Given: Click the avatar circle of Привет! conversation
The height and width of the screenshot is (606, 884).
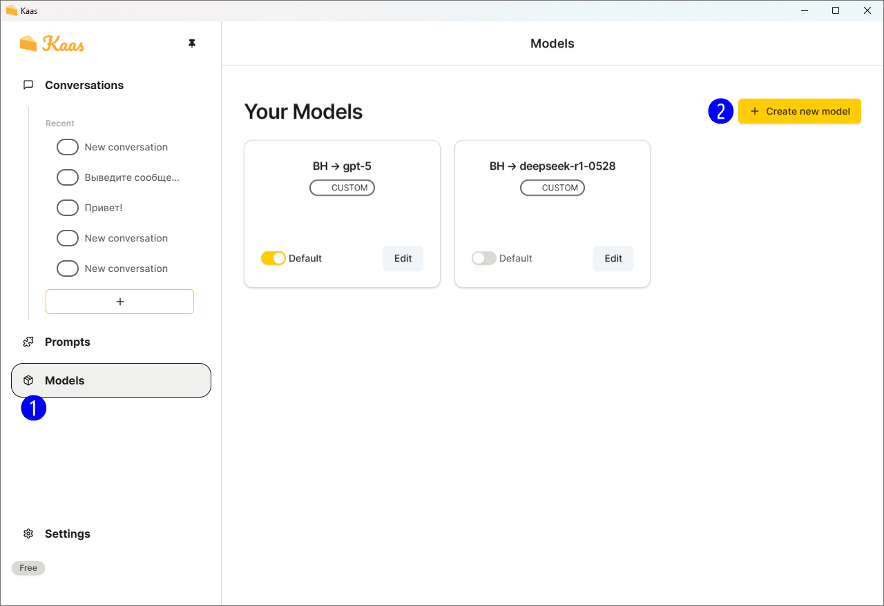Looking at the screenshot, I should (67, 207).
